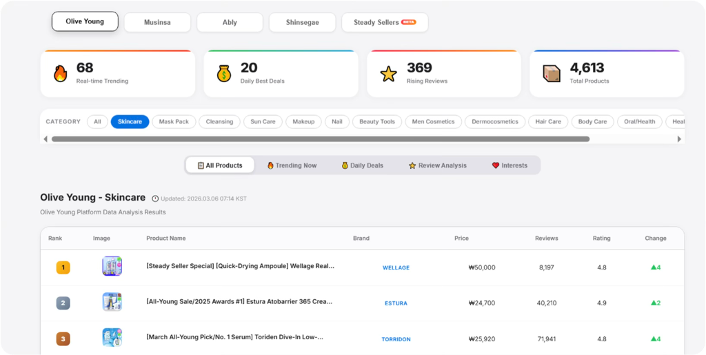This screenshot has width=706, height=355.
Task: Click the rank 3 bronze badge
Action: [63, 338]
